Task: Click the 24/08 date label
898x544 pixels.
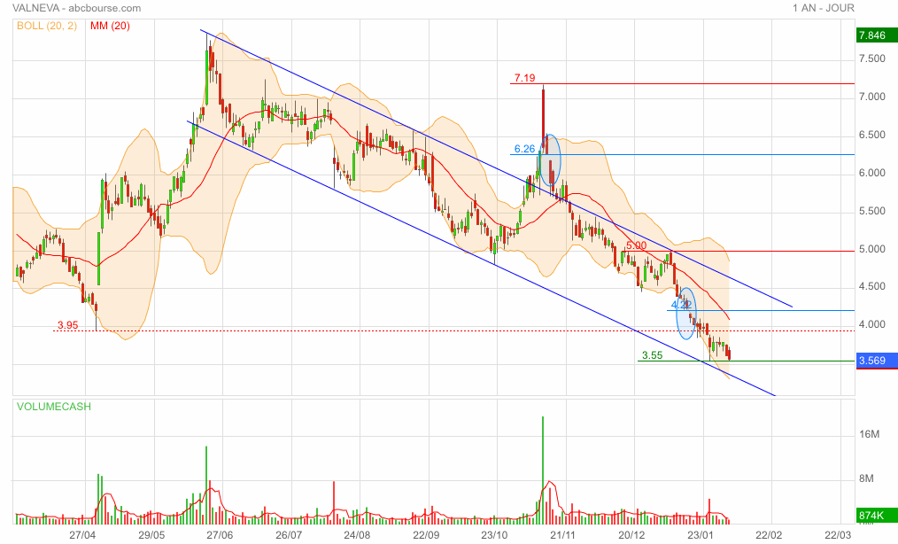Action: 357,535
